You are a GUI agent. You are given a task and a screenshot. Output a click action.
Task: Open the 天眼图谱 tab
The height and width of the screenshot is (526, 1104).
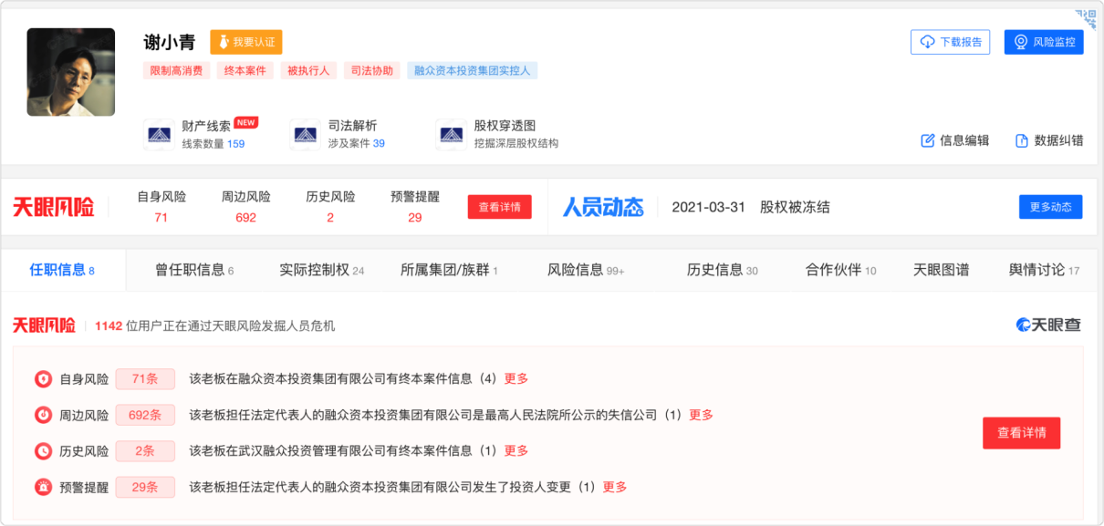(x=942, y=270)
